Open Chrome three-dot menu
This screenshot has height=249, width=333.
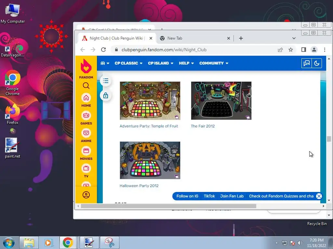(x=325, y=50)
